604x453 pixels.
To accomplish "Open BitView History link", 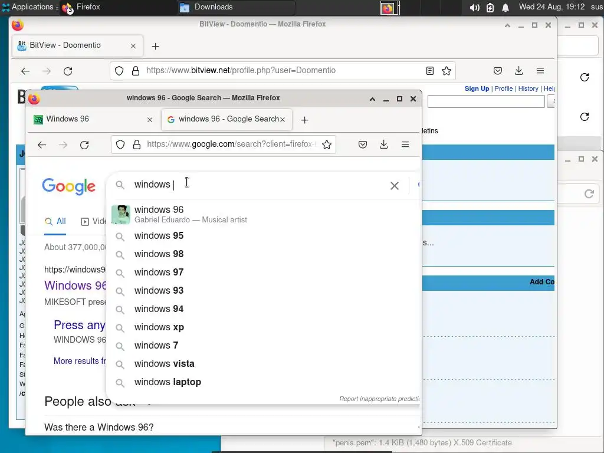I will click(x=528, y=88).
